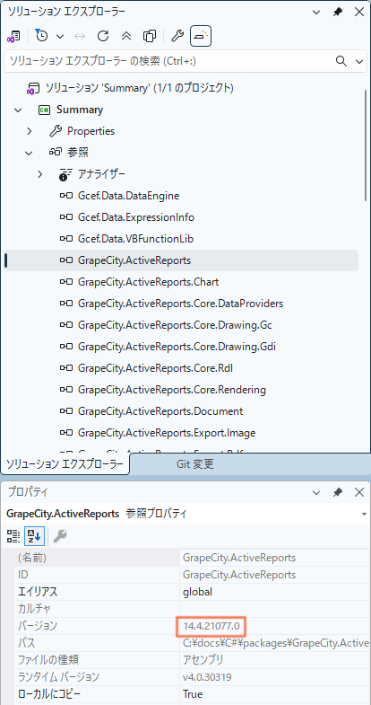Click the Refresh icon in Solution Explorer toolbar
Image resolution: width=371 pixels, height=705 pixels.
(103, 37)
